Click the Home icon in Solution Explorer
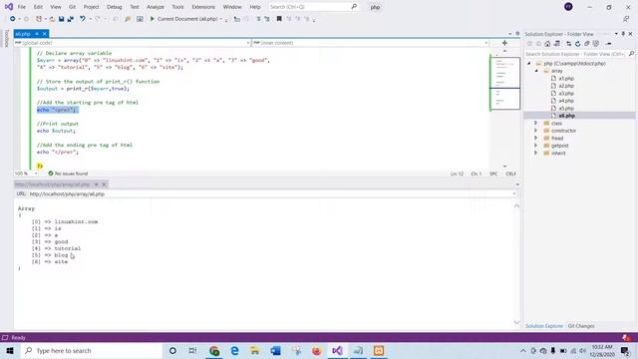The width and height of the screenshot is (638, 359). point(547,44)
